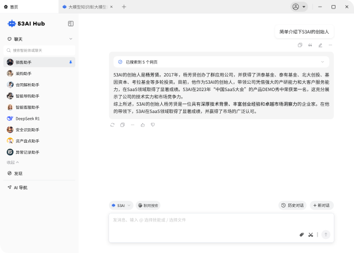Edit the user message

[320, 45]
